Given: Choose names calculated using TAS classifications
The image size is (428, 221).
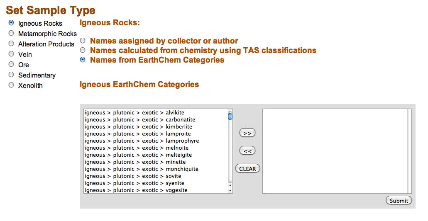Looking at the screenshot, I should coord(83,50).
